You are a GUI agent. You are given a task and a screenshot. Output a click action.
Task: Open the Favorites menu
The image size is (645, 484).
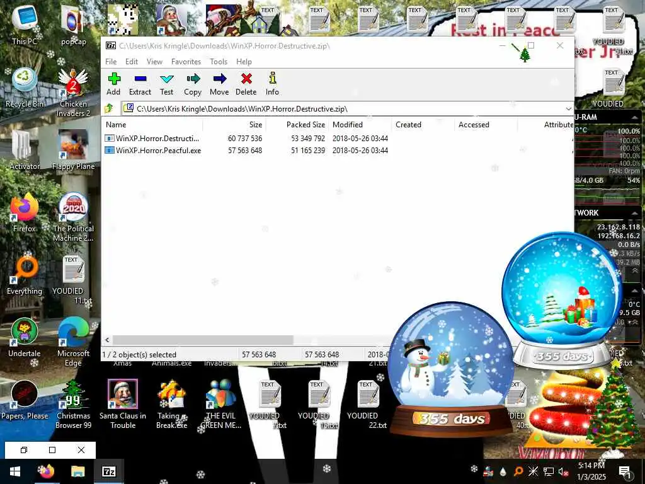pyautogui.click(x=186, y=62)
